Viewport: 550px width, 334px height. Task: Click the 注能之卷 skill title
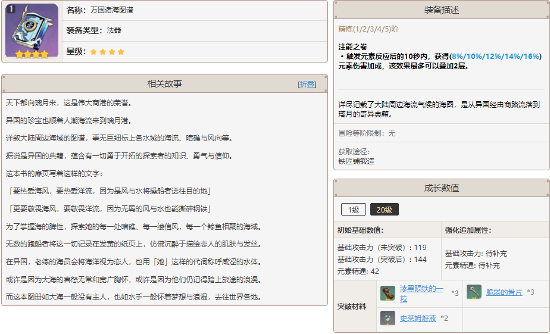click(352, 46)
